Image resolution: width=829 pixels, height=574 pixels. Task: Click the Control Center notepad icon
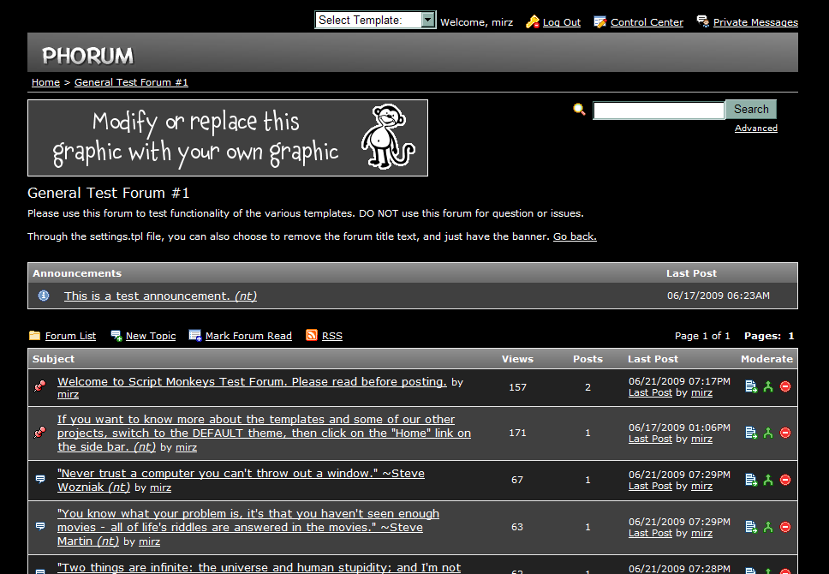pos(599,21)
